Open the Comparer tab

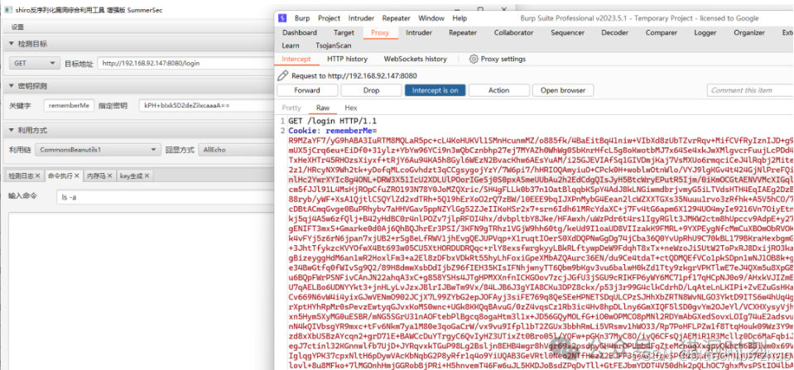point(662,32)
